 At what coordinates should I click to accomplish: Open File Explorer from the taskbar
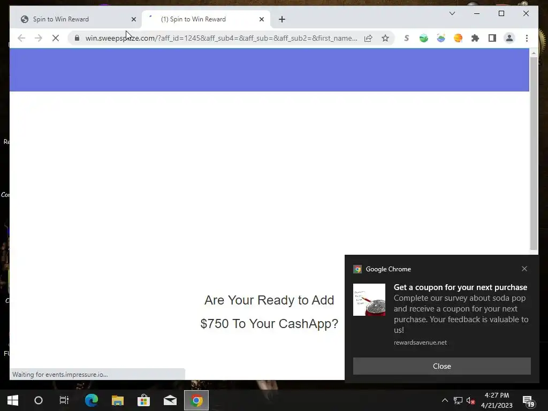coord(118,400)
